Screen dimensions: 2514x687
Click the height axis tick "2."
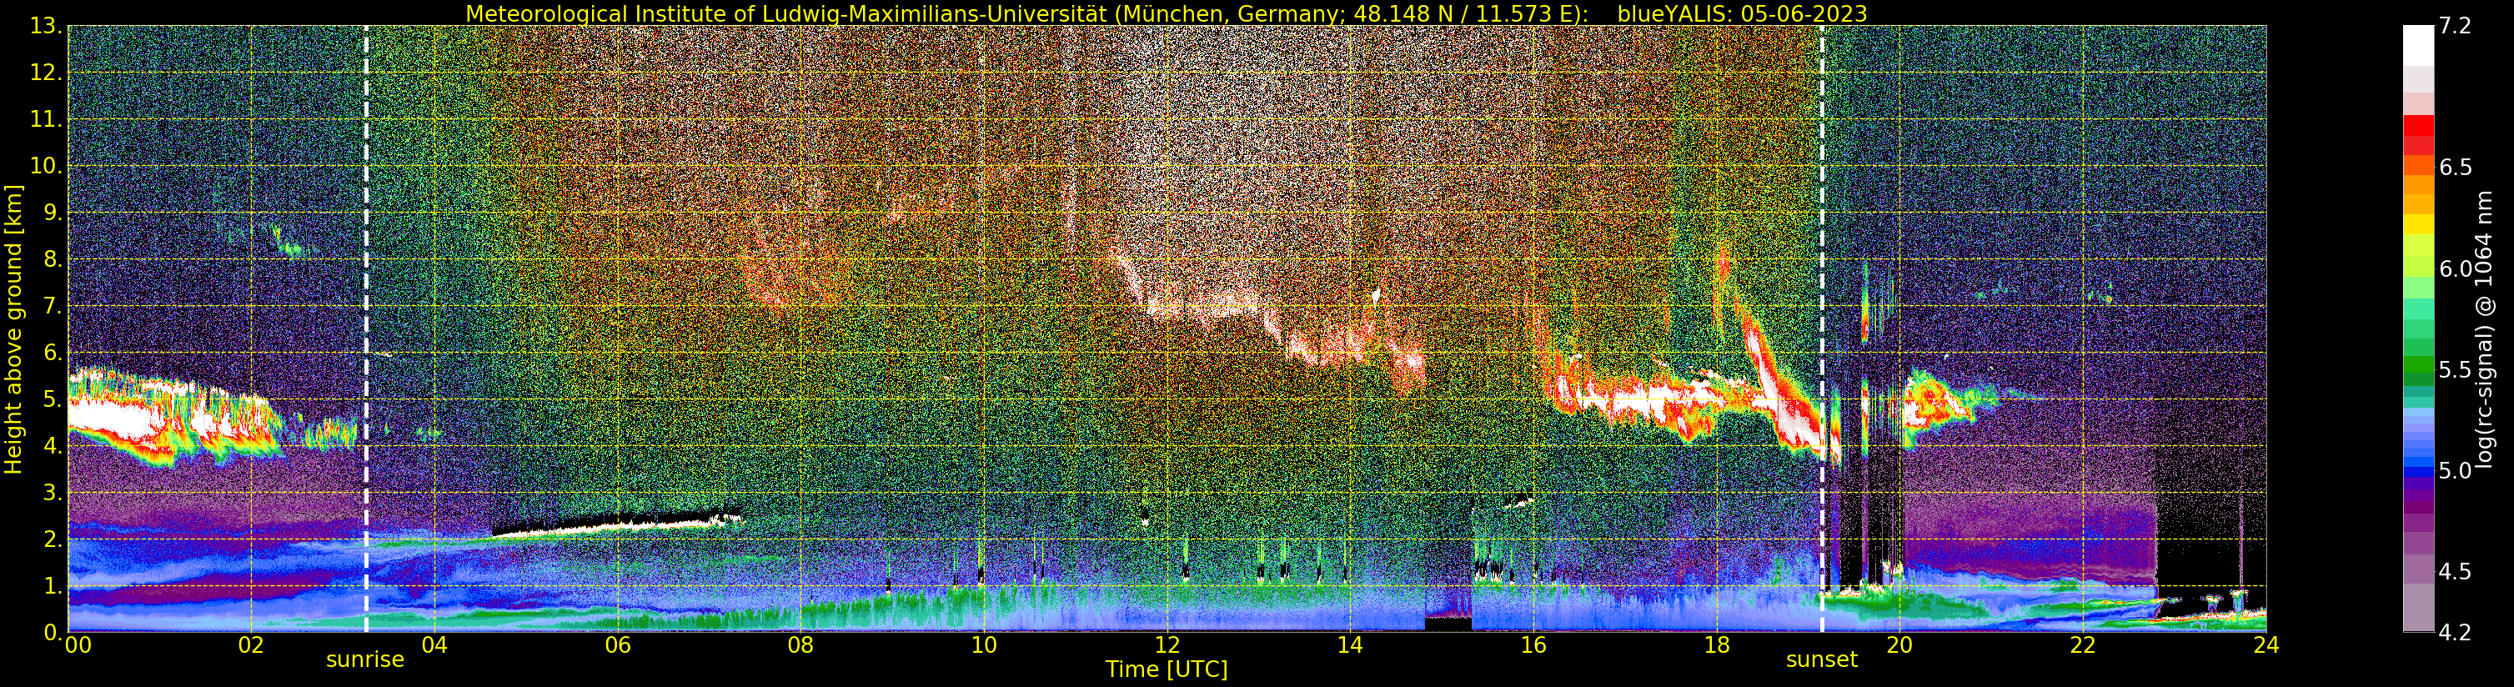52,539
